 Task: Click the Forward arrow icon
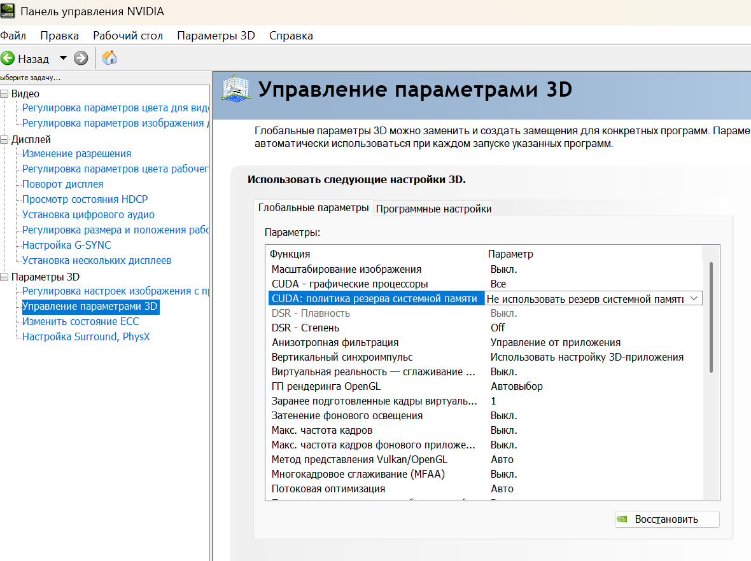point(81,59)
